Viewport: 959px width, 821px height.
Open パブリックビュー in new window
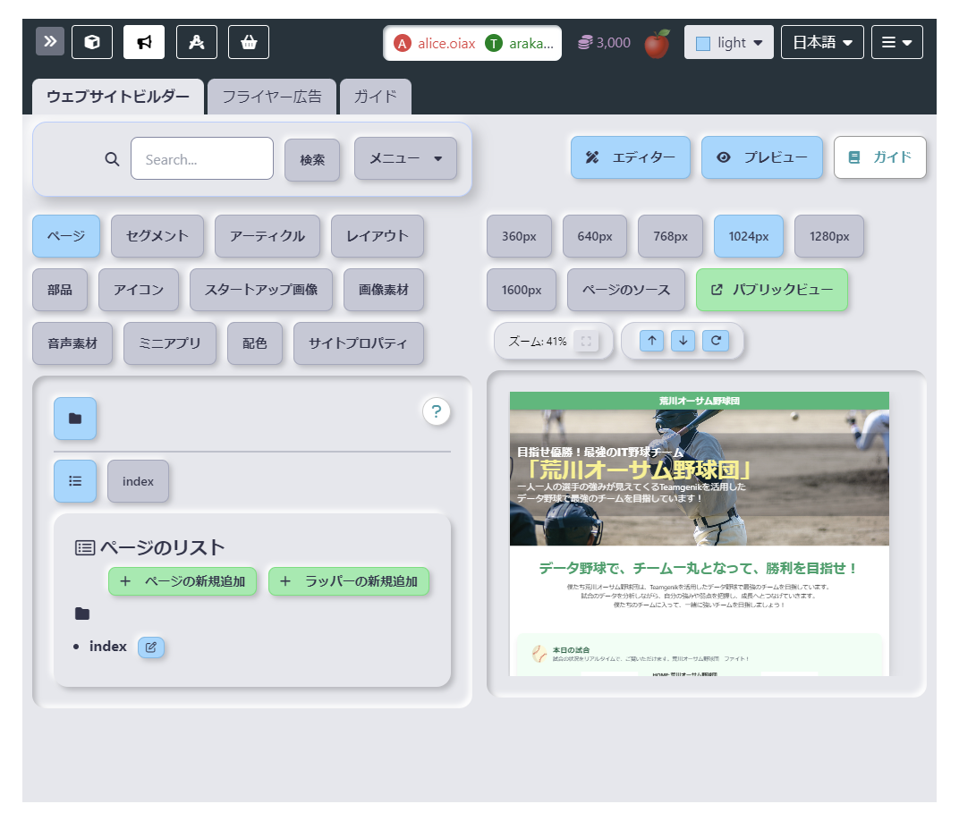(x=772, y=290)
